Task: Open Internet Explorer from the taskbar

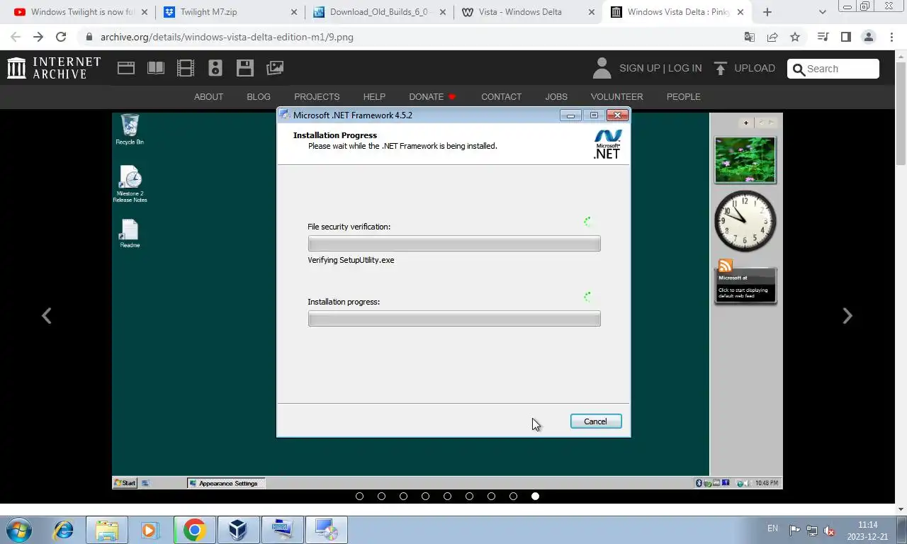Action: (63, 530)
